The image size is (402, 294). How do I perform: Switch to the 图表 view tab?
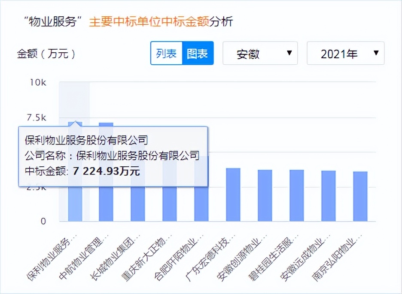point(197,53)
